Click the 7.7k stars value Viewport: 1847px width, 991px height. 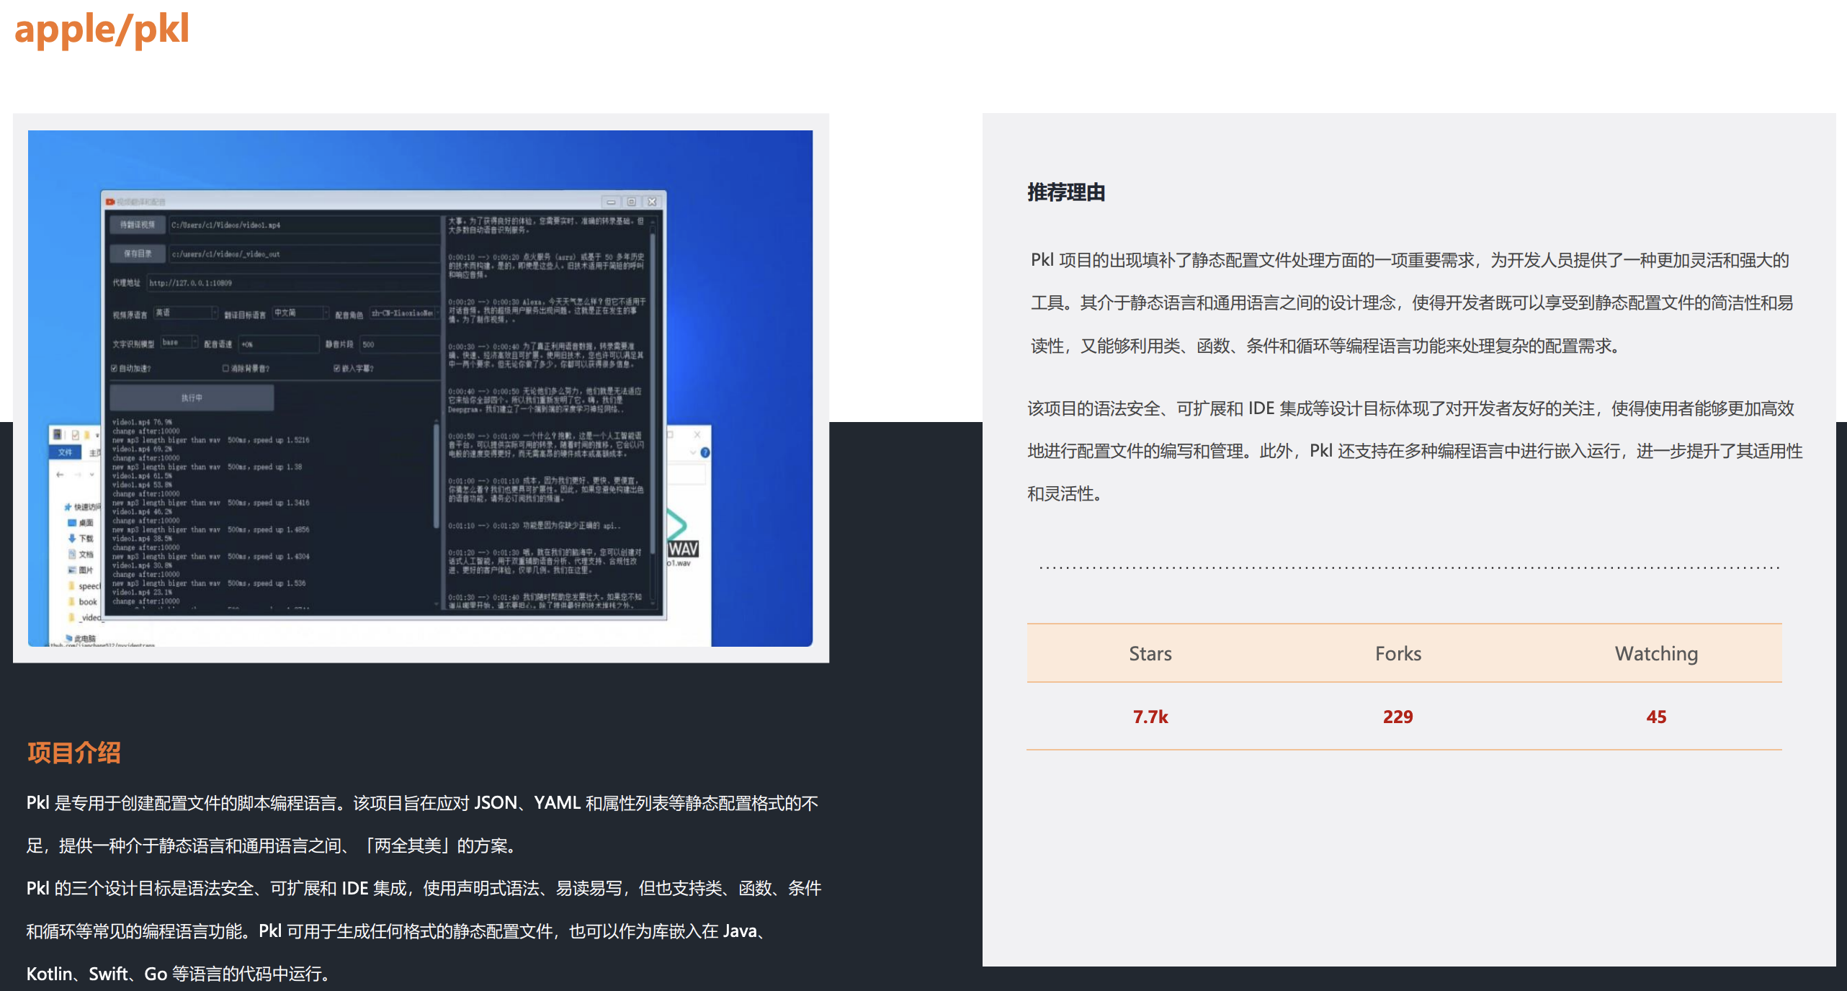point(1150,717)
